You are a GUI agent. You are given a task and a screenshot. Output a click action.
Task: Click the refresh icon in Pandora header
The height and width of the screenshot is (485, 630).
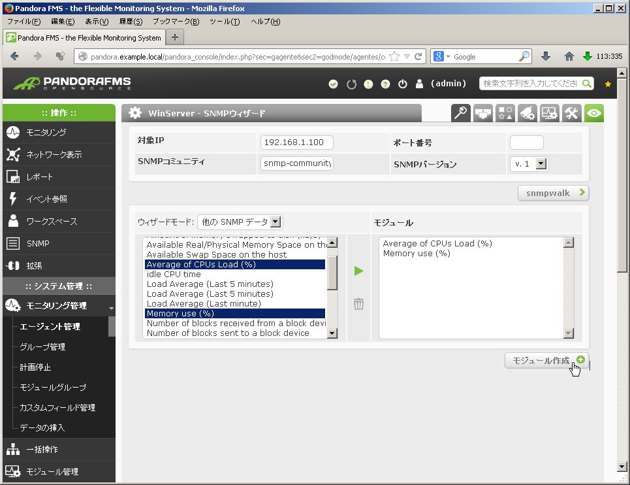coord(352,84)
